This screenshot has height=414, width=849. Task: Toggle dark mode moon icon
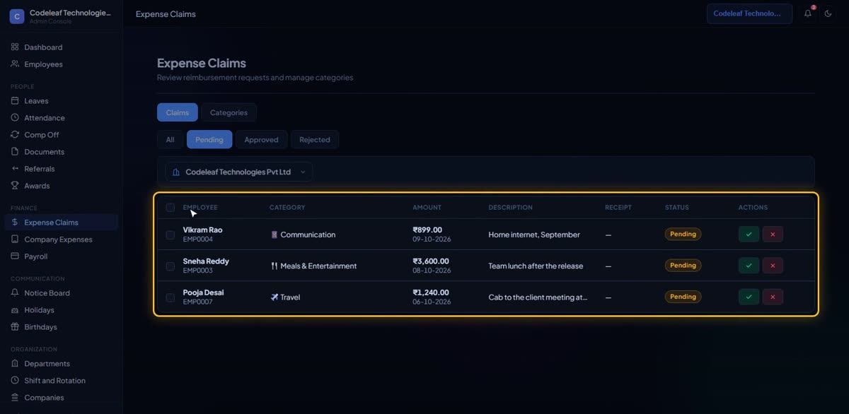[x=828, y=13]
